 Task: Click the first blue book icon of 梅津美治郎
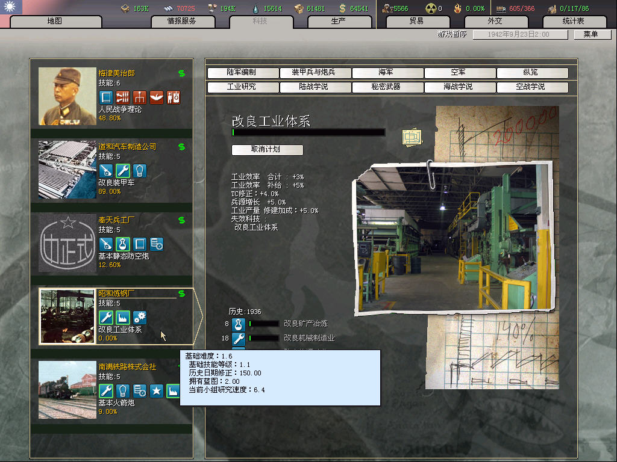[x=106, y=97]
